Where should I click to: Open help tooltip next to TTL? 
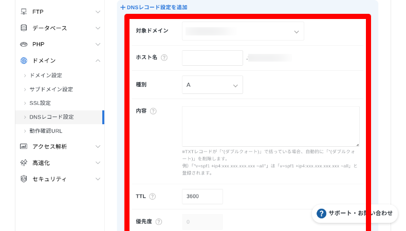pos(153,196)
